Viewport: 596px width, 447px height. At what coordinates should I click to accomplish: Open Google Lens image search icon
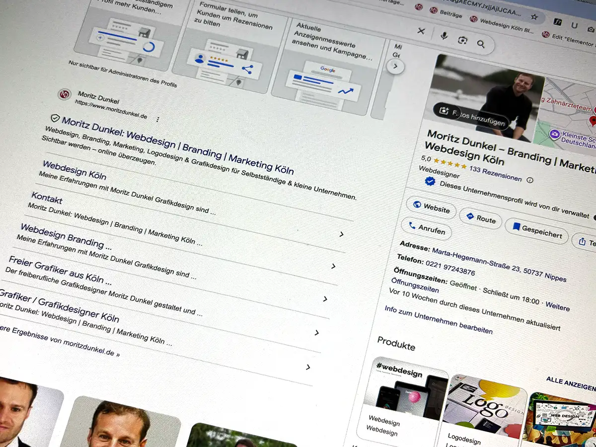[462, 40]
